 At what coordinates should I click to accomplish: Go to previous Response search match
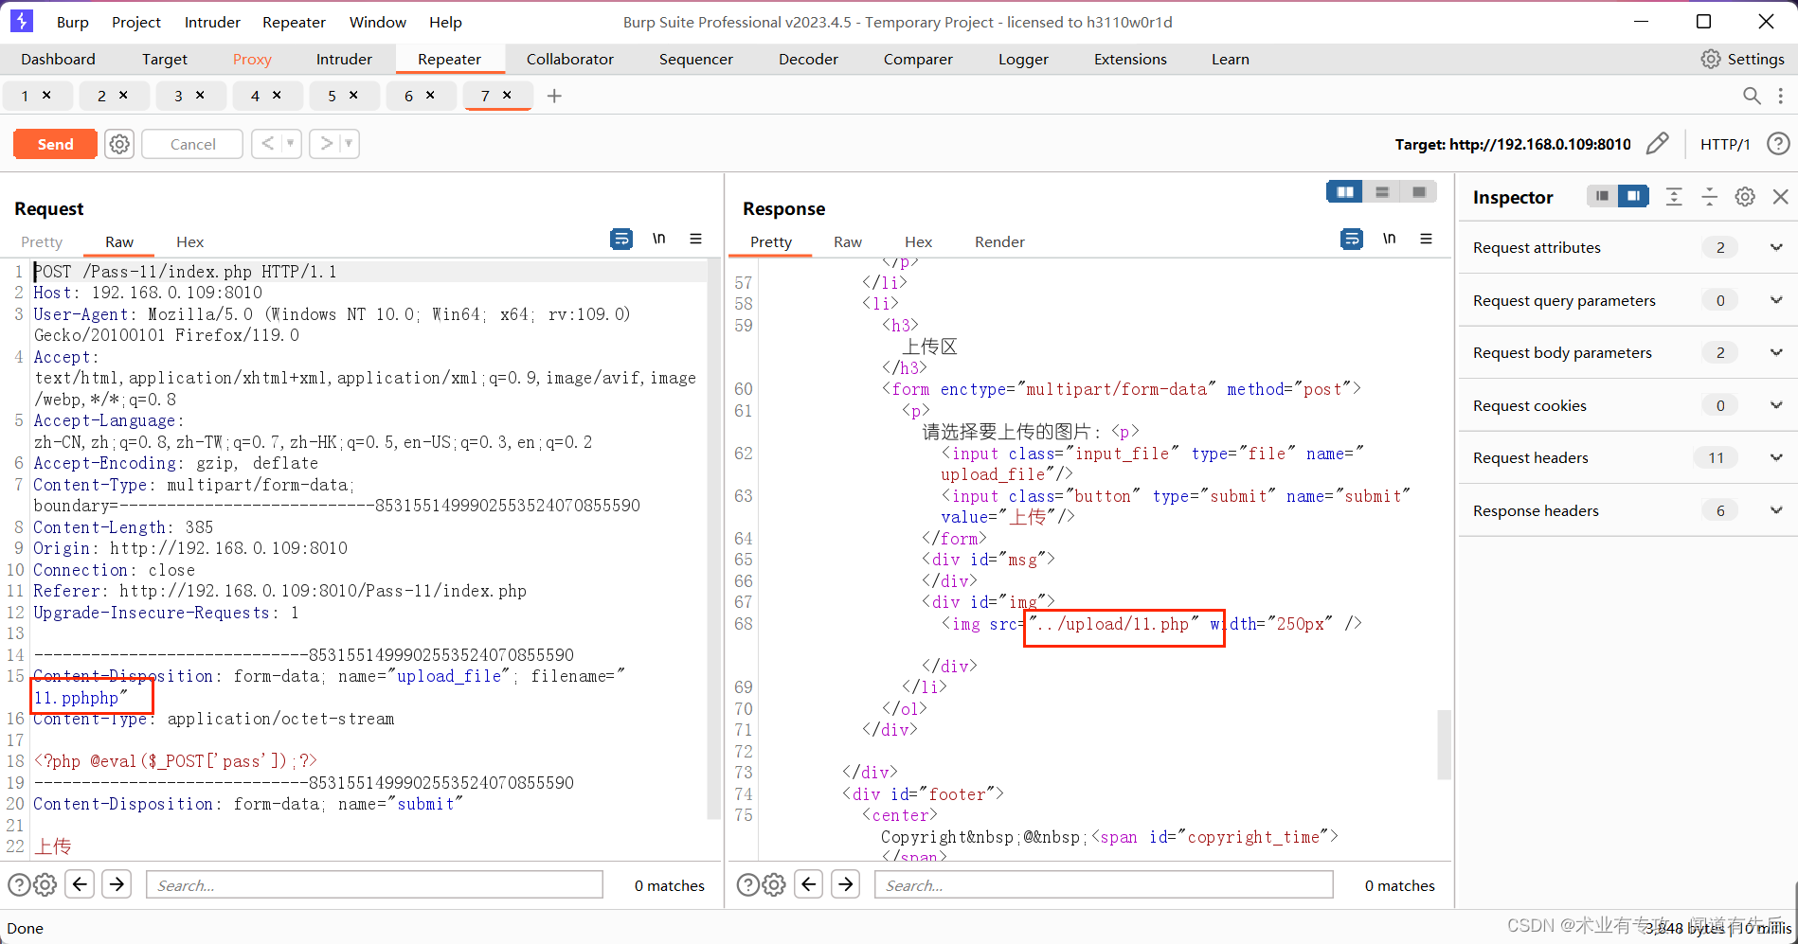click(x=809, y=884)
